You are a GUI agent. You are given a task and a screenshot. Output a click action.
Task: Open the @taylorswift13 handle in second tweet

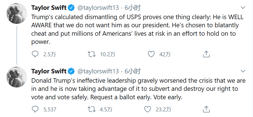coord(98,71)
